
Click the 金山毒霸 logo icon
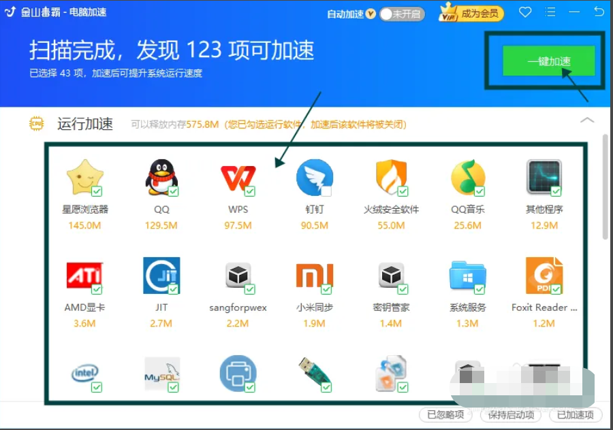10,12
